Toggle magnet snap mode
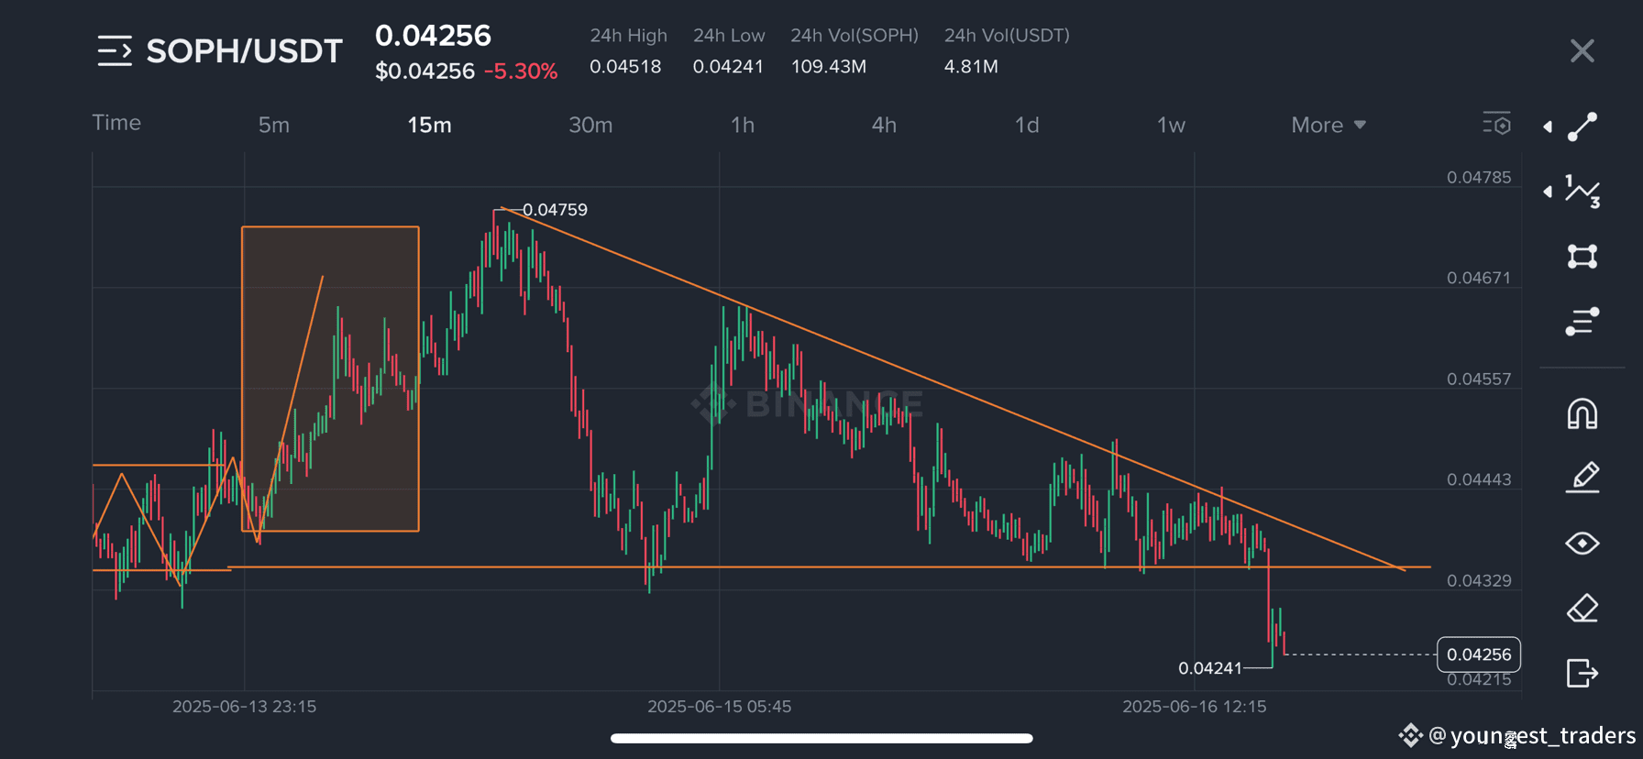This screenshot has height=759, width=1643. [x=1582, y=414]
